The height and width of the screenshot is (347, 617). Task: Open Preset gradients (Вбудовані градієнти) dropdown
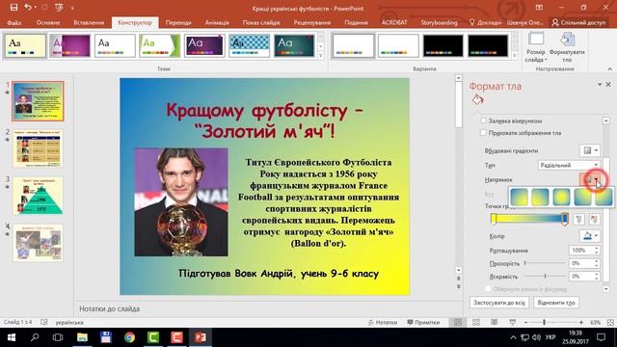[x=589, y=150]
